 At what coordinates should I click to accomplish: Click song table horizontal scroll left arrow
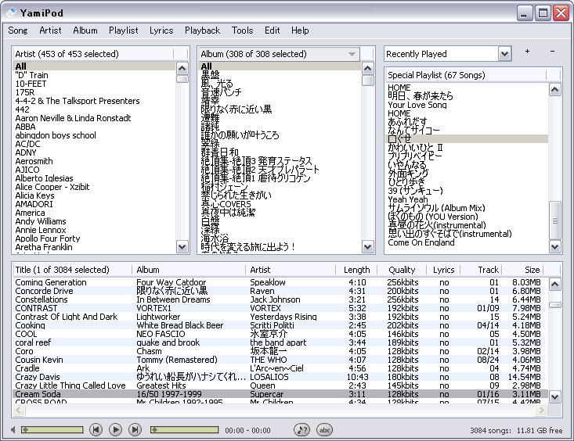(x=19, y=411)
